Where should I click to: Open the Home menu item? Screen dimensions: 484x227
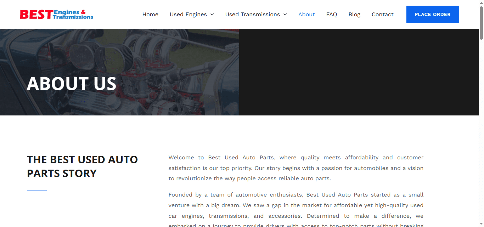coord(150,15)
